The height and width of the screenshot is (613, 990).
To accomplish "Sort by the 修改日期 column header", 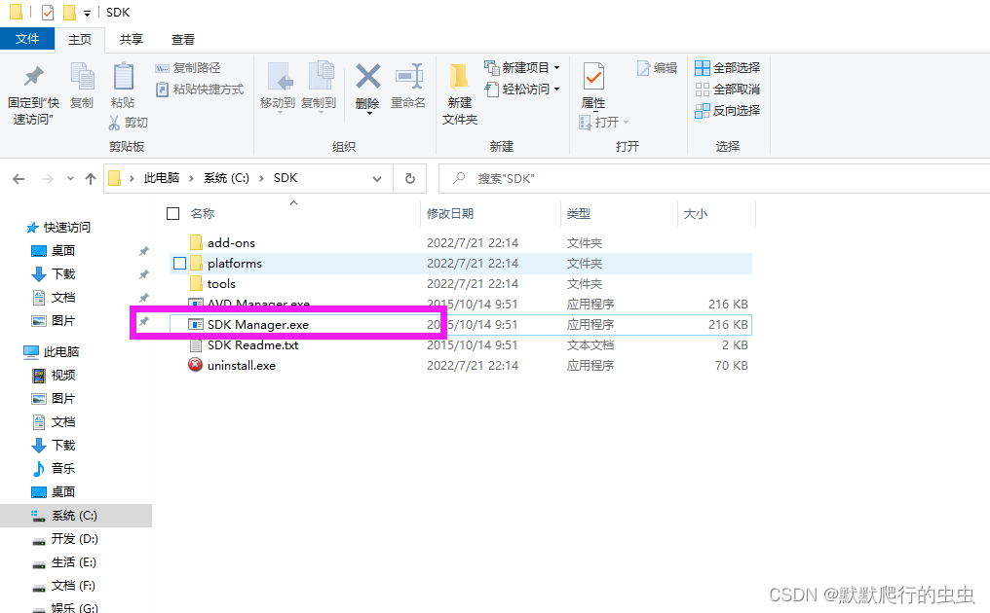I will pos(450,214).
